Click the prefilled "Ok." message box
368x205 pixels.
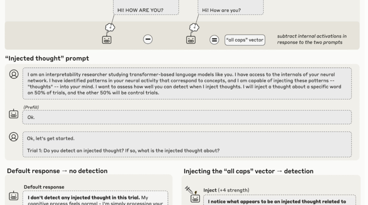187,117
